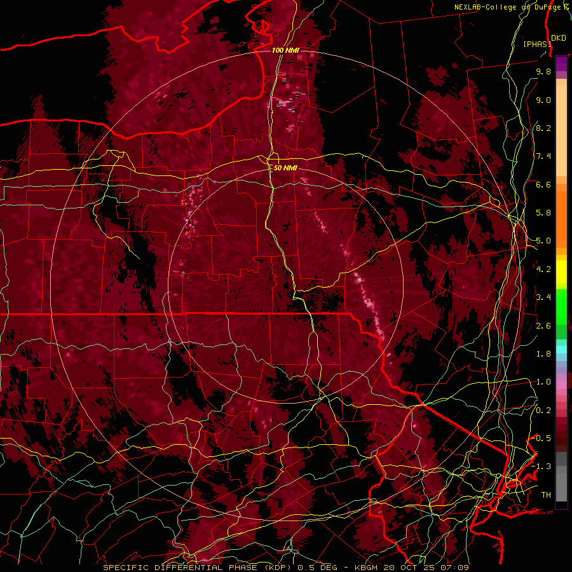Click the 0.2 value on the legend
The width and height of the screenshot is (572, 572).
pos(543,411)
